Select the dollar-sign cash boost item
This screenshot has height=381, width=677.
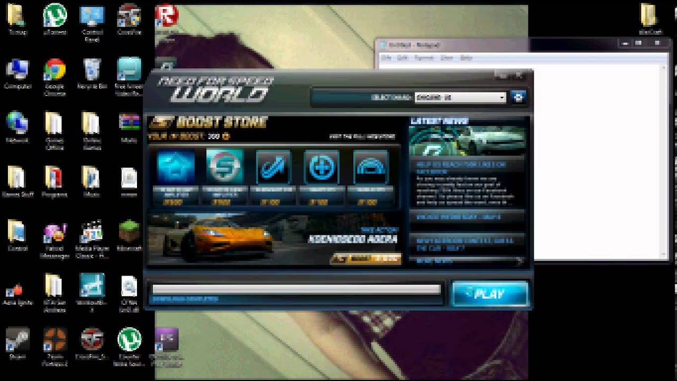[x=224, y=167]
